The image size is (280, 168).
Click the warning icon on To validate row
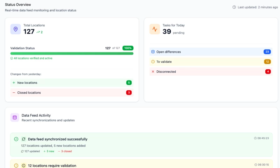tap(153, 62)
